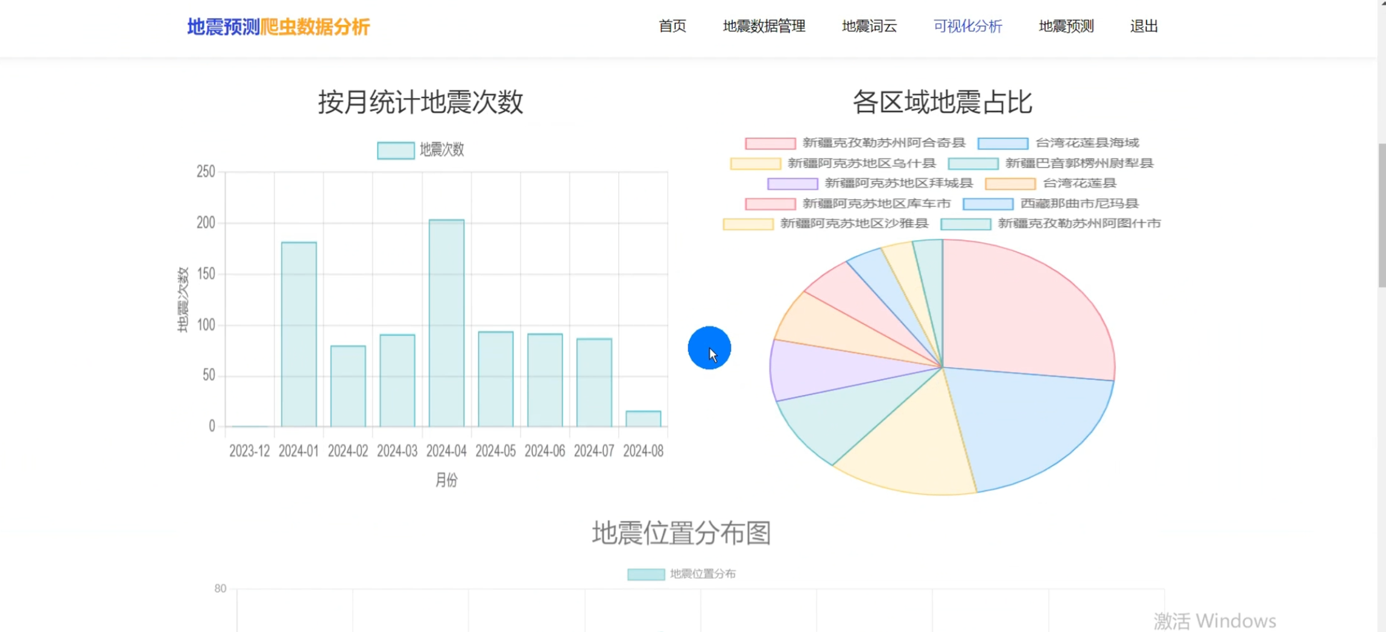Click the 首页 navigation link

[x=672, y=26]
